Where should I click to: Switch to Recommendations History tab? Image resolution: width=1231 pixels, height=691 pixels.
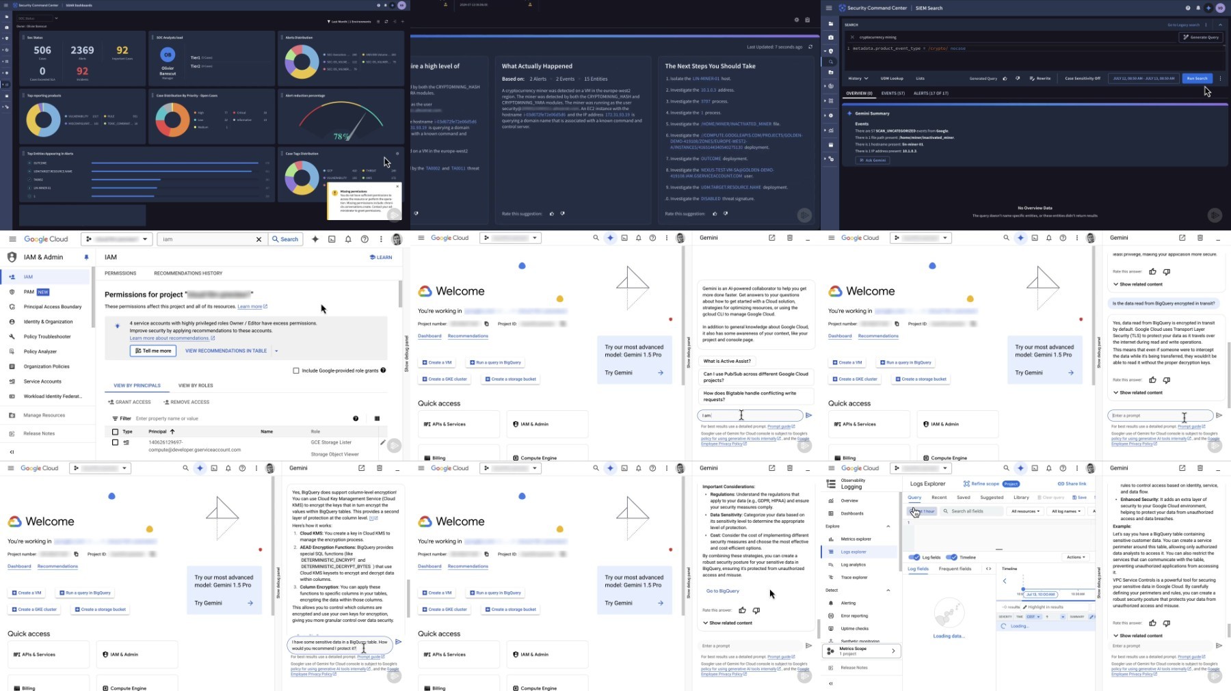[188, 273]
